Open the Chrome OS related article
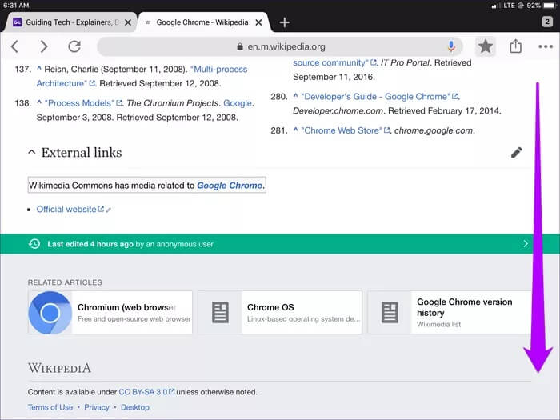The width and height of the screenshot is (560, 420). 280,313
